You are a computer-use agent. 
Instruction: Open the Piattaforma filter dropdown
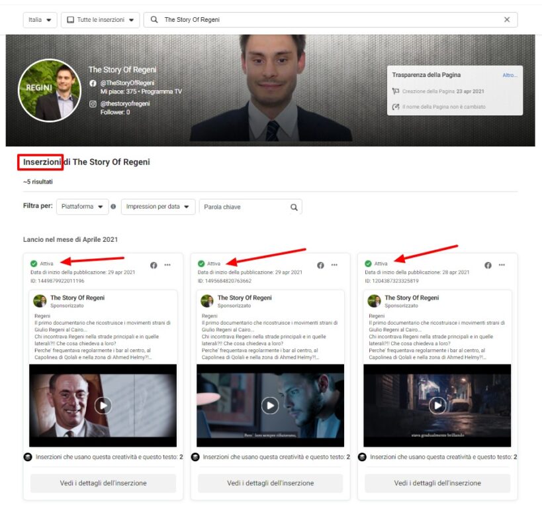click(82, 207)
